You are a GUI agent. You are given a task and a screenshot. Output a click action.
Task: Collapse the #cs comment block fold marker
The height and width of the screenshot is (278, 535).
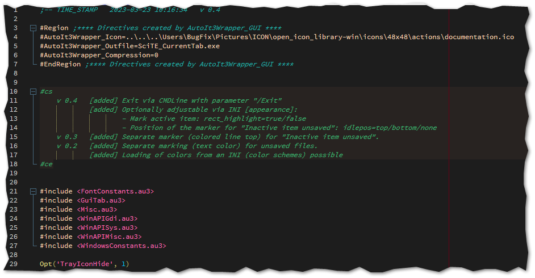[x=32, y=91]
